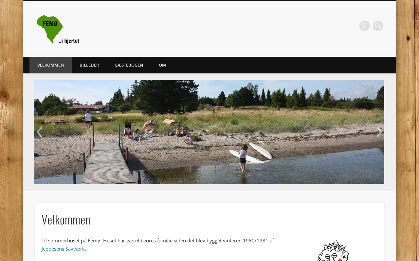Select the Velkommen menu item
The image size is (419, 261).
[x=50, y=65]
